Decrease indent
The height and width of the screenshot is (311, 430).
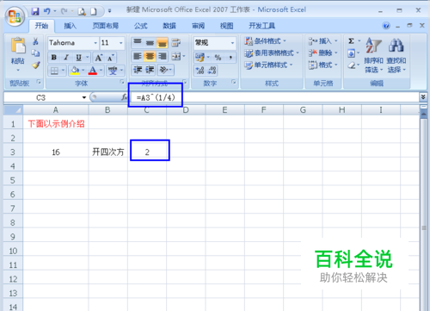[138, 70]
